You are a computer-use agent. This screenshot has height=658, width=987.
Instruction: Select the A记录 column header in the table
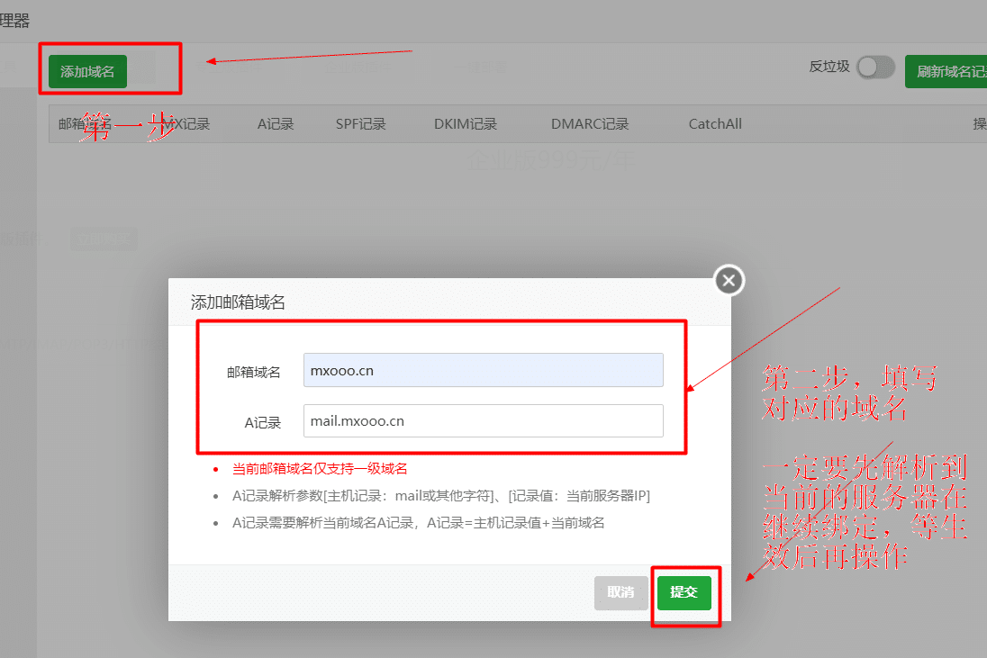click(276, 124)
